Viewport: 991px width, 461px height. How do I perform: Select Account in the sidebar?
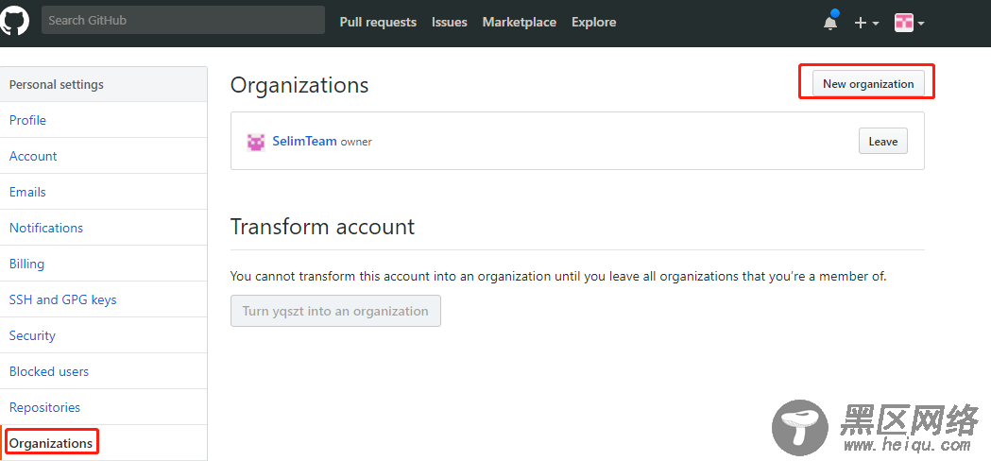tap(33, 156)
